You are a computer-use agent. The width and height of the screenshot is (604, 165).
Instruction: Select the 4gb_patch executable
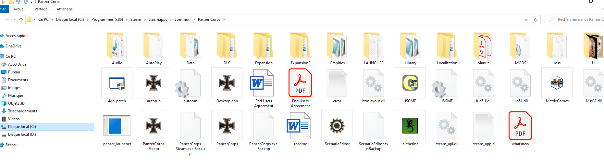tap(117, 86)
